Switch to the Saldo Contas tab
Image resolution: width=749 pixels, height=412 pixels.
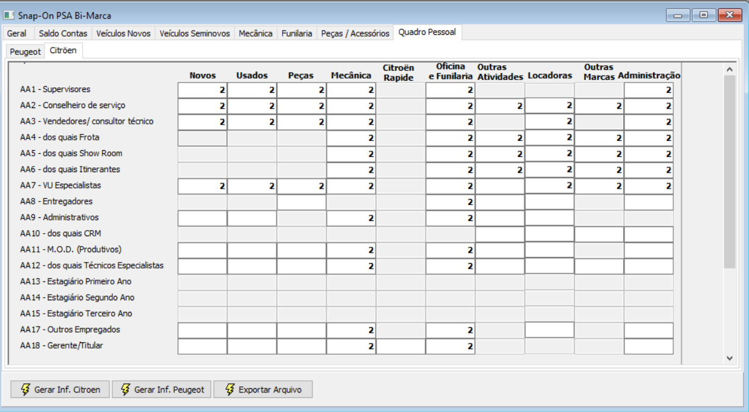point(63,34)
